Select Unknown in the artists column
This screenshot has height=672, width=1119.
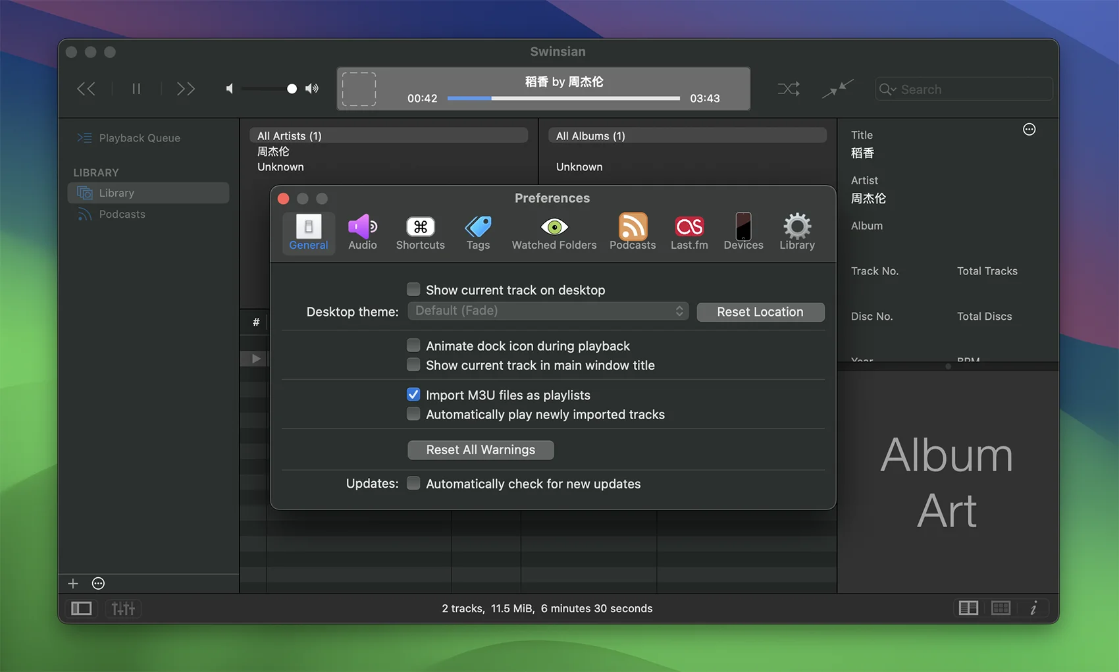(x=280, y=167)
